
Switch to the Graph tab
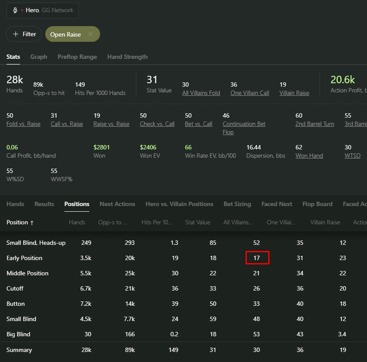point(39,57)
